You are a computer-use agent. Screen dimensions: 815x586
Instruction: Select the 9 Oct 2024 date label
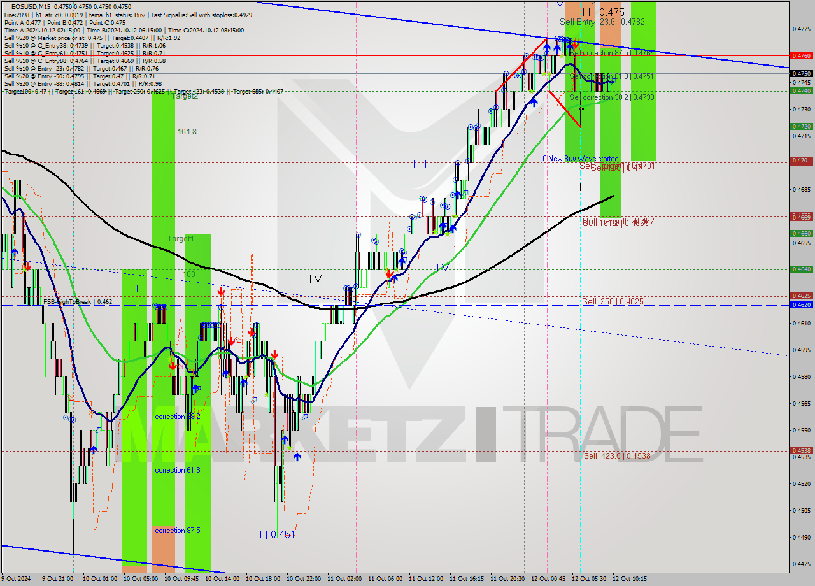[x=17, y=580]
